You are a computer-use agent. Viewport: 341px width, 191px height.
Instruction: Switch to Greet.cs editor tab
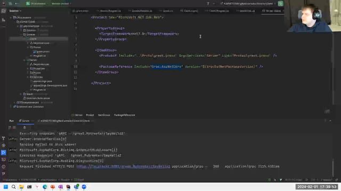coord(166,11)
